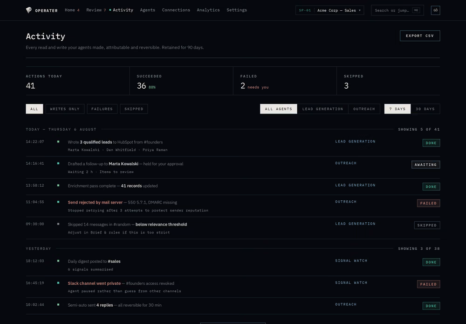Filter by Writes Only
Screen dimensions: 466x324
click(65, 109)
